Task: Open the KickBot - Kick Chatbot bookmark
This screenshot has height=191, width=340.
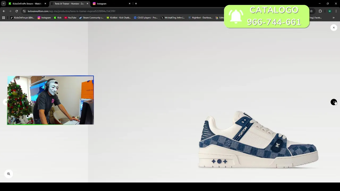Action: (x=119, y=18)
